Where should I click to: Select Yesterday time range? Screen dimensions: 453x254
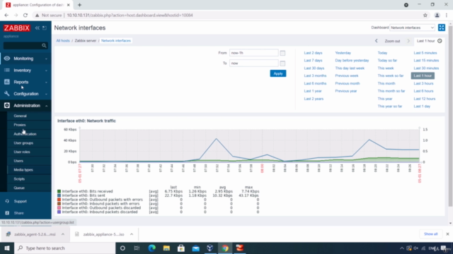[343, 53]
